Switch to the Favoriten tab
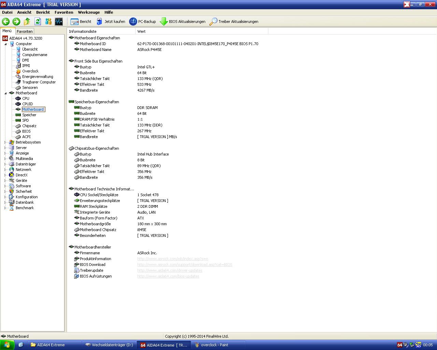Screen dimensions: 437x350 pyautogui.click(x=25, y=31)
